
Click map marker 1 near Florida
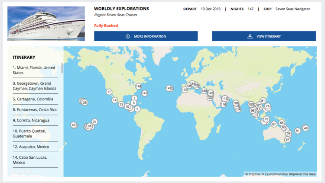coord(134,98)
